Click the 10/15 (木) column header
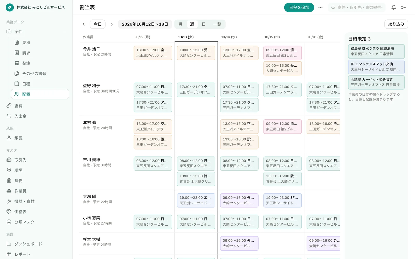Screen dimensions: 415x259 tap(272, 37)
